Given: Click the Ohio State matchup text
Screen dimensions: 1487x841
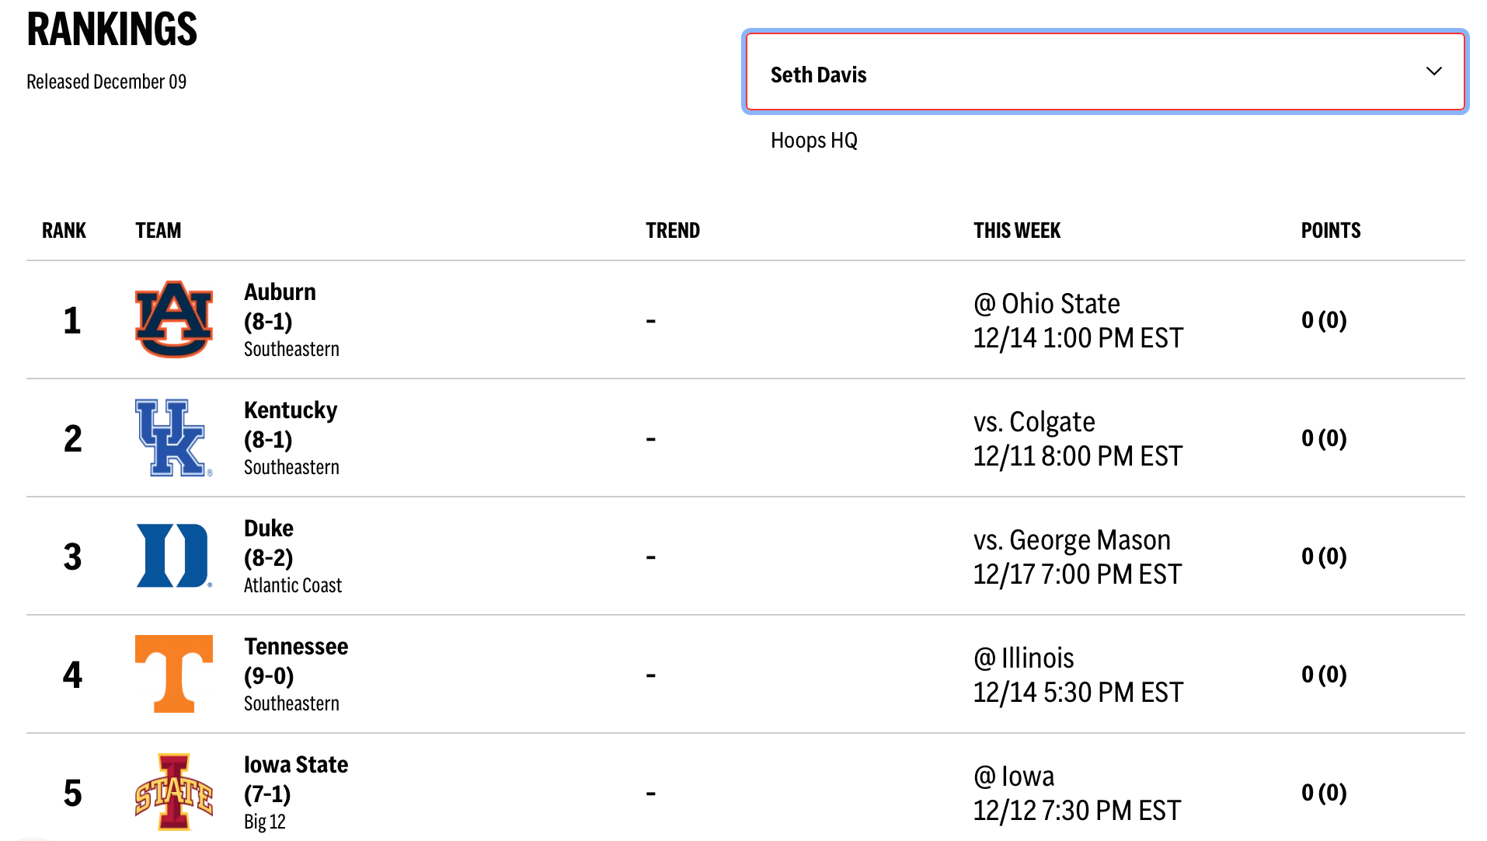Looking at the screenshot, I should [1046, 304].
